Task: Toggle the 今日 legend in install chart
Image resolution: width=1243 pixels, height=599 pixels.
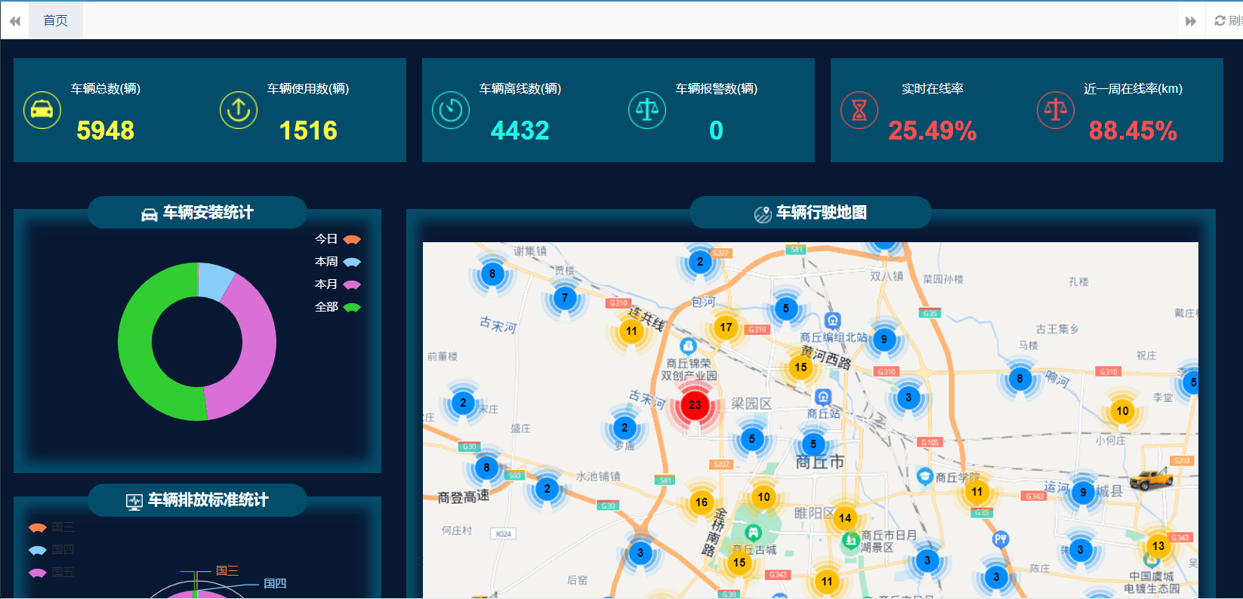Action: [x=338, y=239]
